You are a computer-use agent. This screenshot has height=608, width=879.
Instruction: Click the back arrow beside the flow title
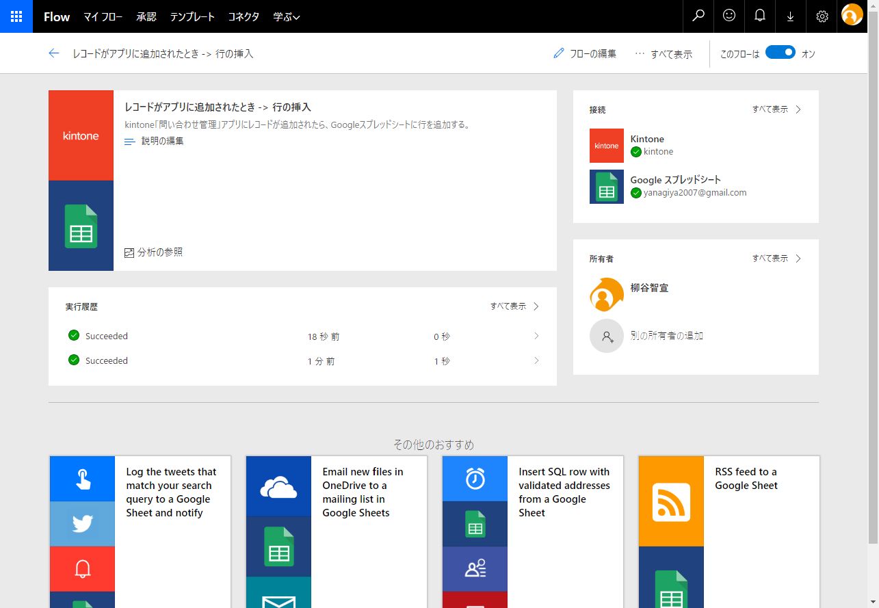[54, 53]
